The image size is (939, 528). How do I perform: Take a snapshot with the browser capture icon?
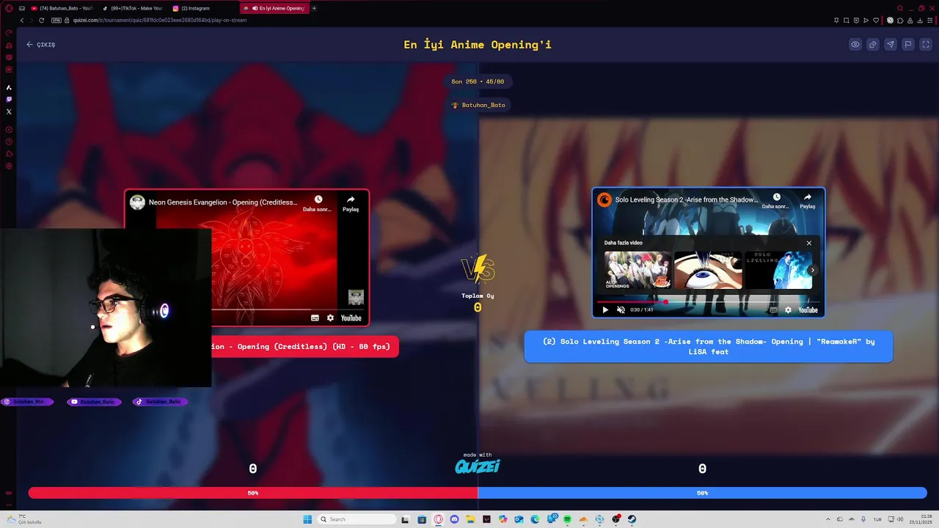tap(847, 20)
